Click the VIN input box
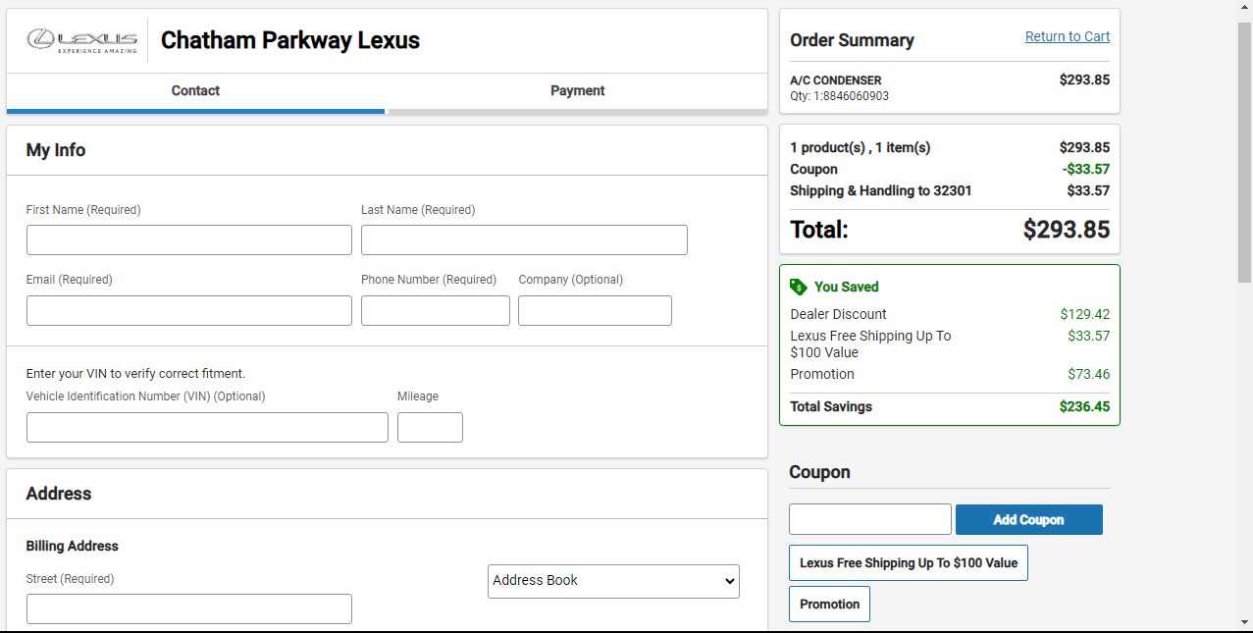This screenshot has height=633, width=1253. [x=207, y=427]
